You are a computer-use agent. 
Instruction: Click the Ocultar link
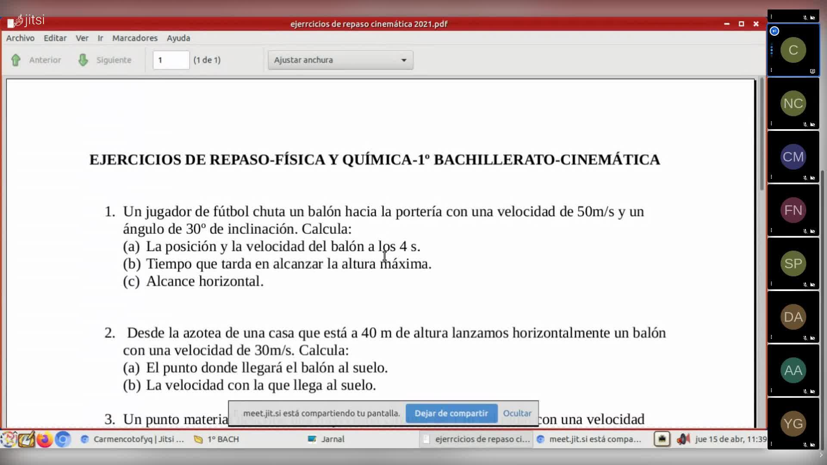click(x=517, y=413)
